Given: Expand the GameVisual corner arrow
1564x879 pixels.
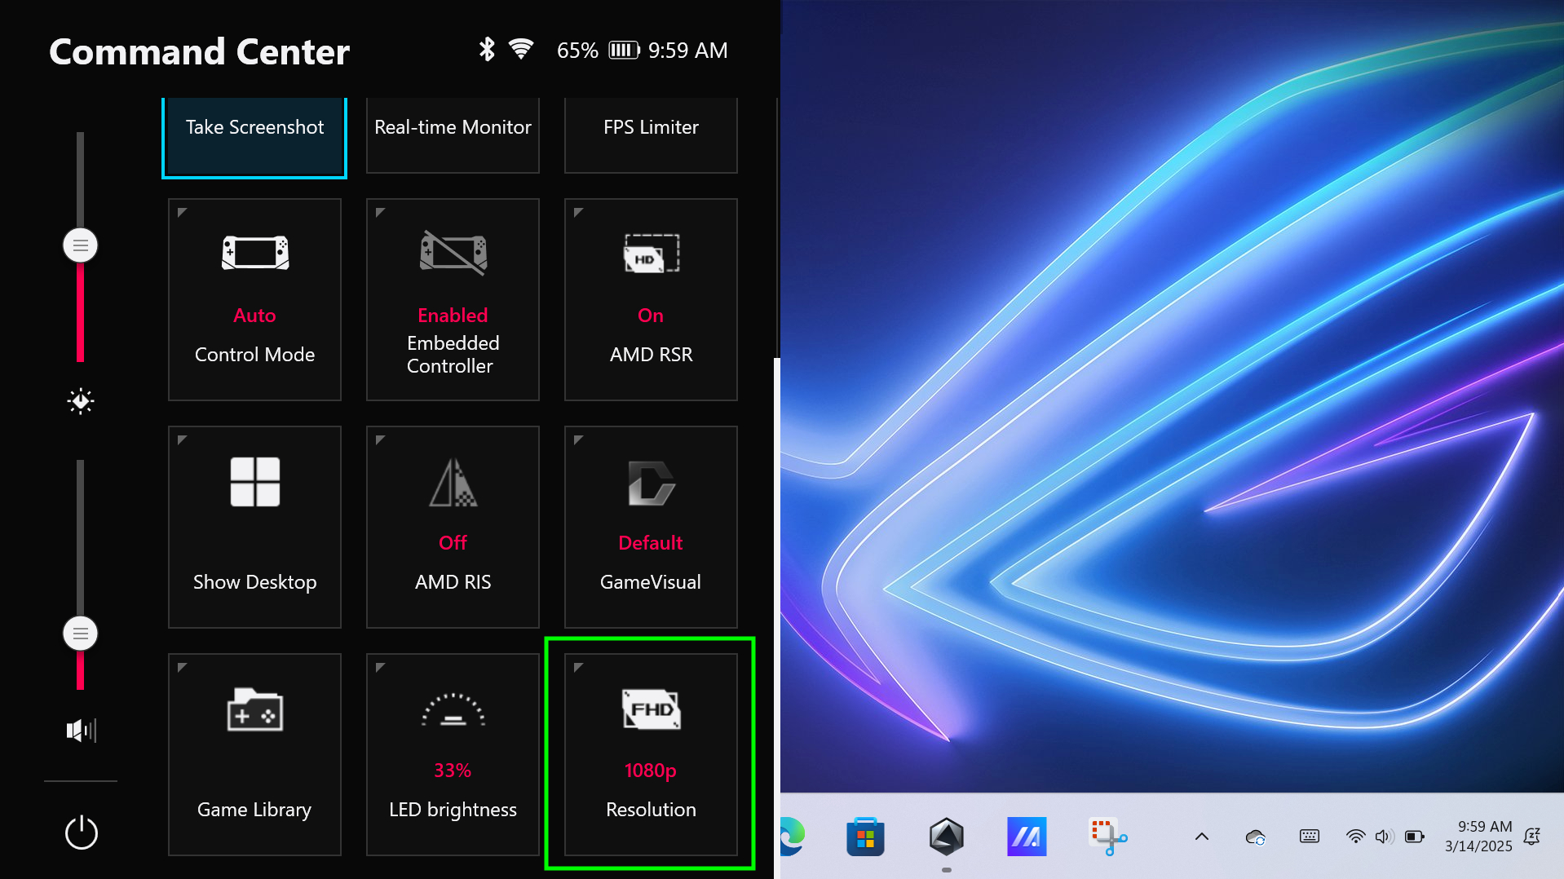Looking at the screenshot, I should coord(578,440).
